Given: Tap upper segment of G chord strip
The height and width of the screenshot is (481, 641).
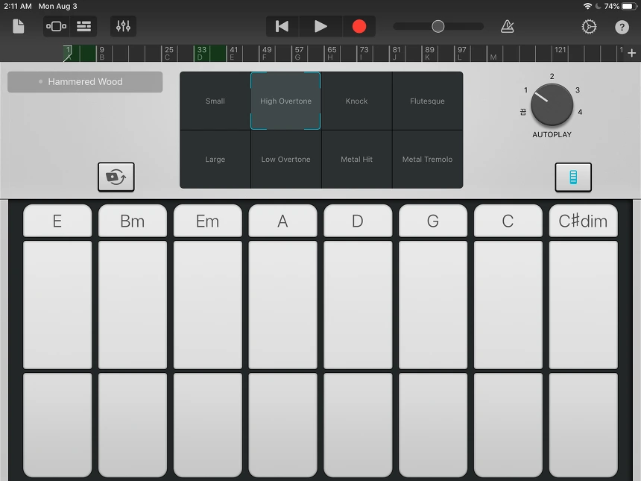Looking at the screenshot, I should click(433, 305).
